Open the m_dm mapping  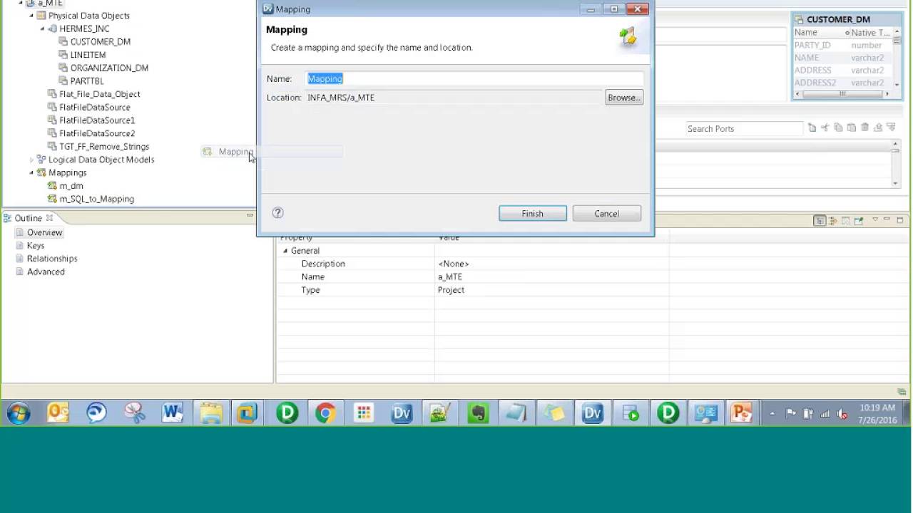(x=71, y=186)
